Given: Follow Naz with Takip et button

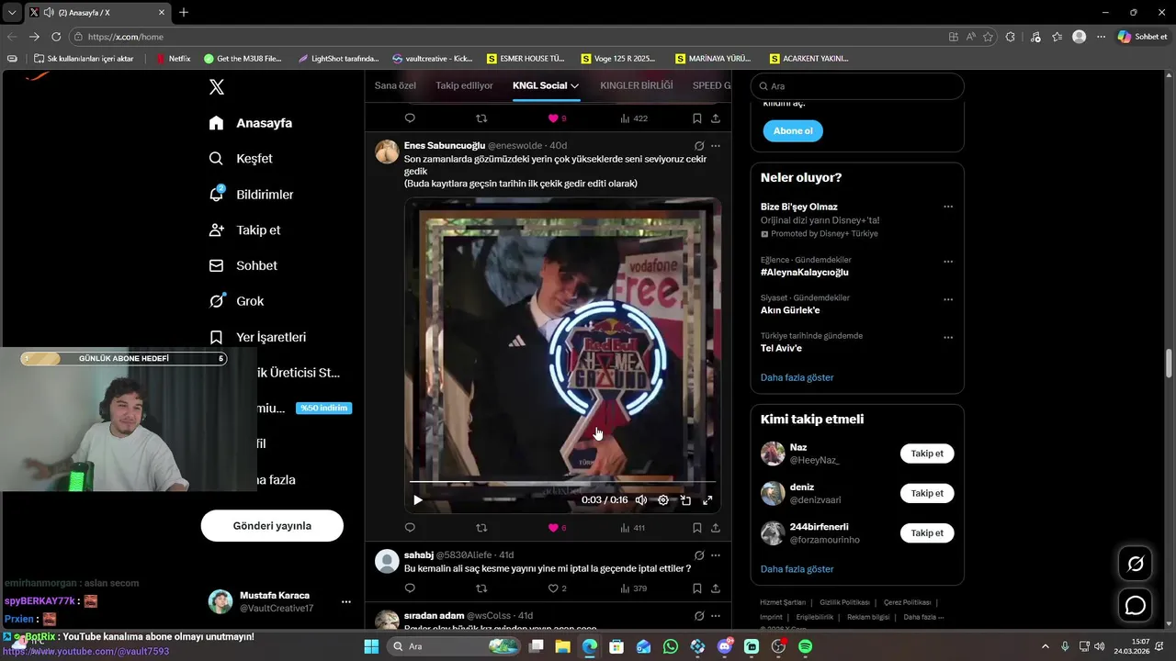Looking at the screenshot, I should tap(927, 454).
